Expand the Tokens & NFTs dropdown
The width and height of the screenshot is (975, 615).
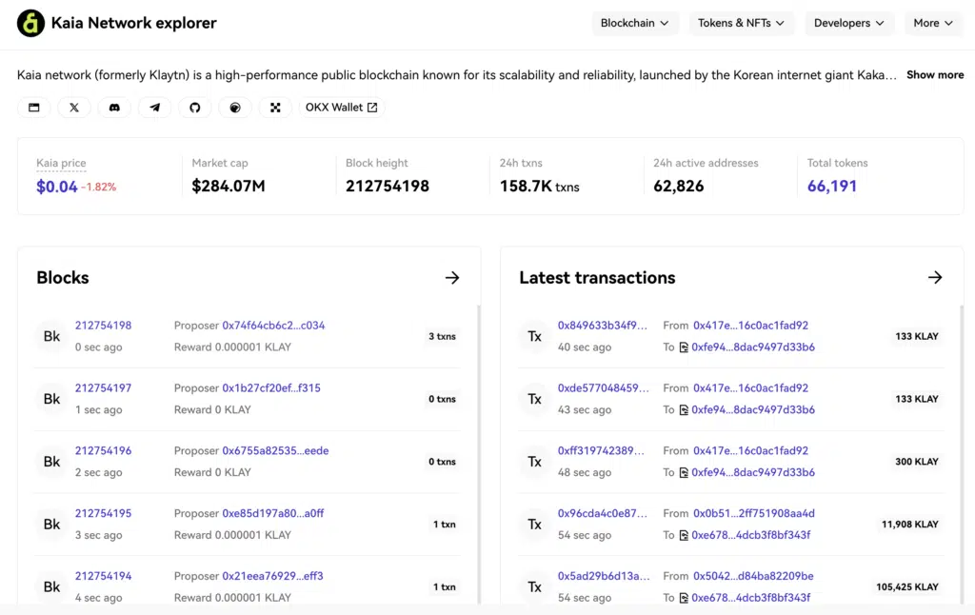[741, 23]
